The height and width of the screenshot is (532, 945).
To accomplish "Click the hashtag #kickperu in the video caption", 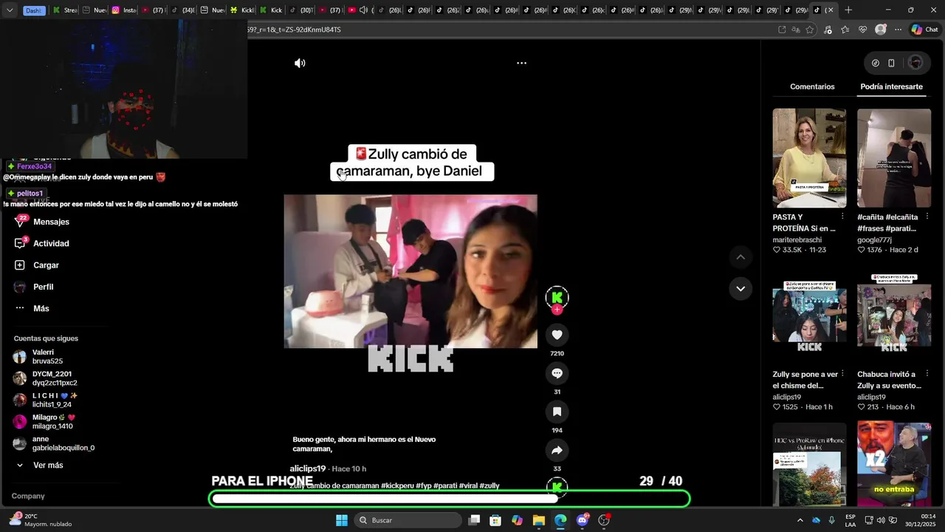I will coord(397,485).
